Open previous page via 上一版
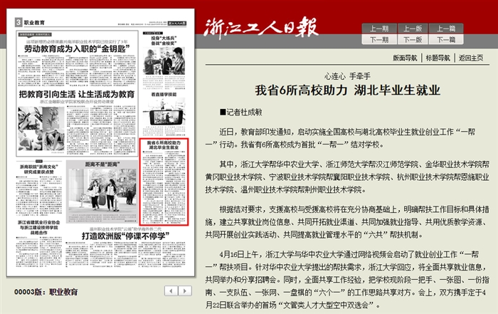This screenshot has width=498, height=314. pyautogui.click(x=413, y=29)
